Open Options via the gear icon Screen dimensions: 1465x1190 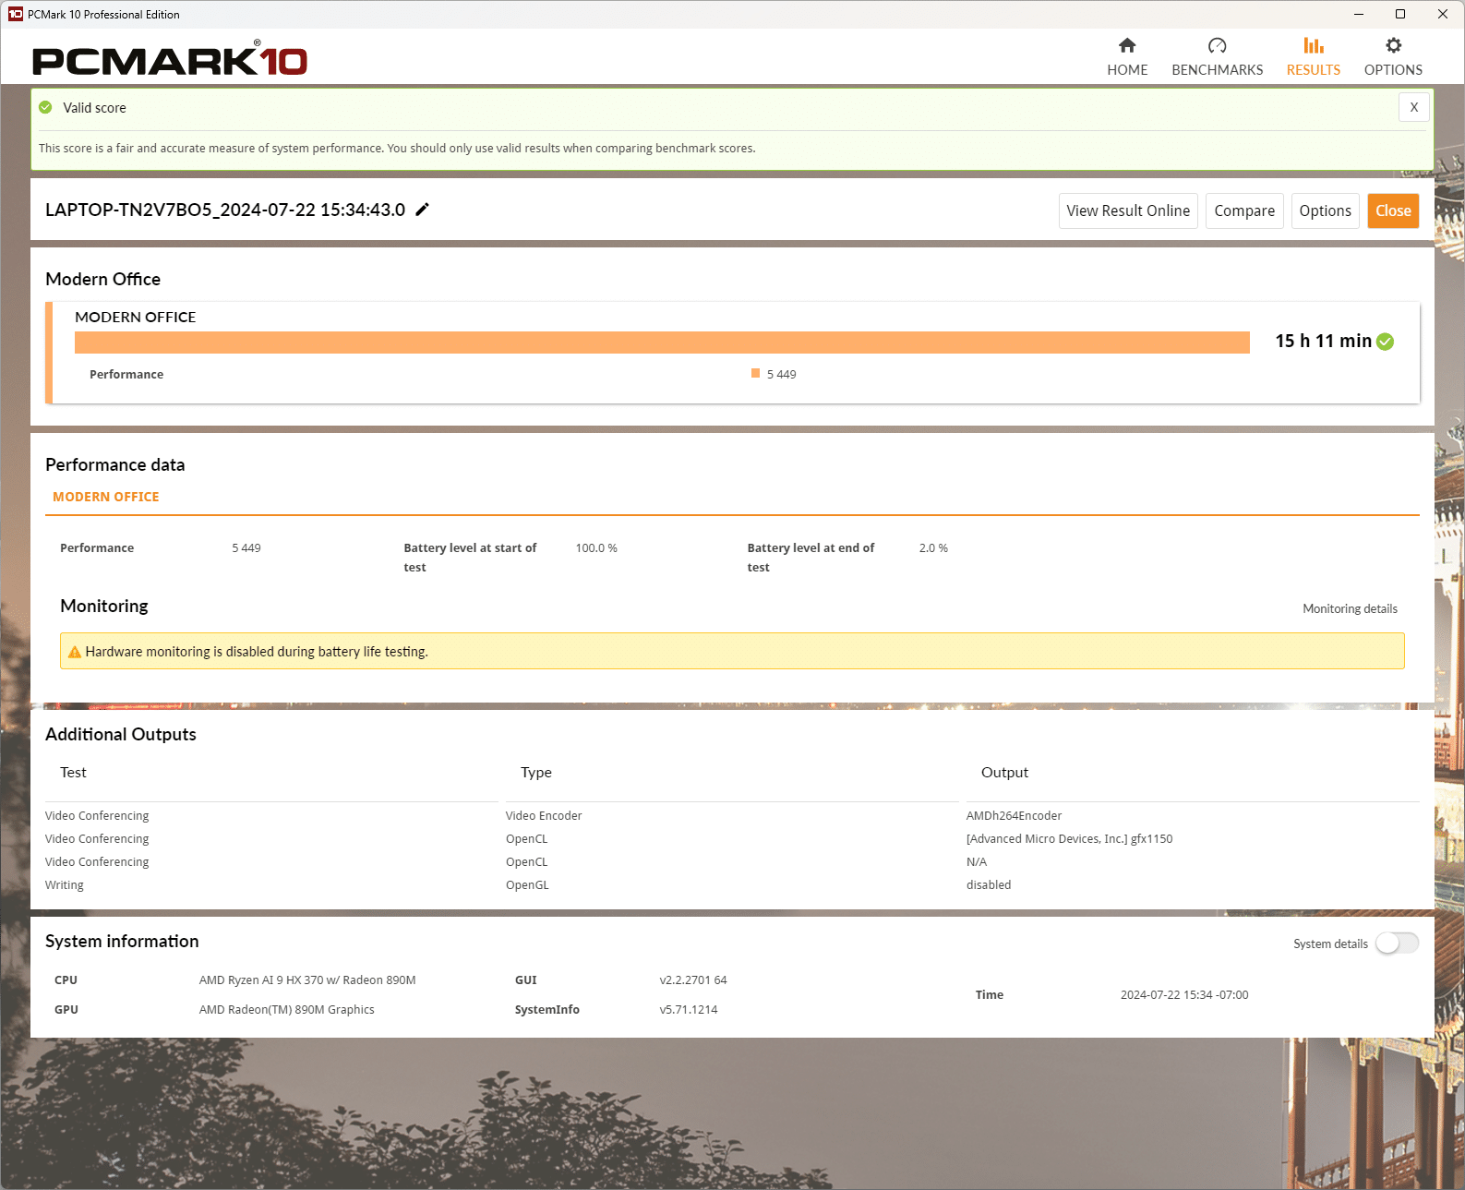click(x=1393, y=45)
